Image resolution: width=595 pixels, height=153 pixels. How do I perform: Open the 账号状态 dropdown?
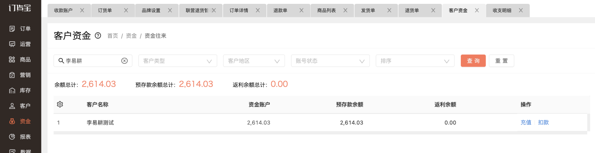pos(330,61)
